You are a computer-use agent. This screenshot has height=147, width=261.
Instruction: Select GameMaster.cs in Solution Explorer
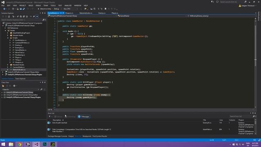point(21,50)
